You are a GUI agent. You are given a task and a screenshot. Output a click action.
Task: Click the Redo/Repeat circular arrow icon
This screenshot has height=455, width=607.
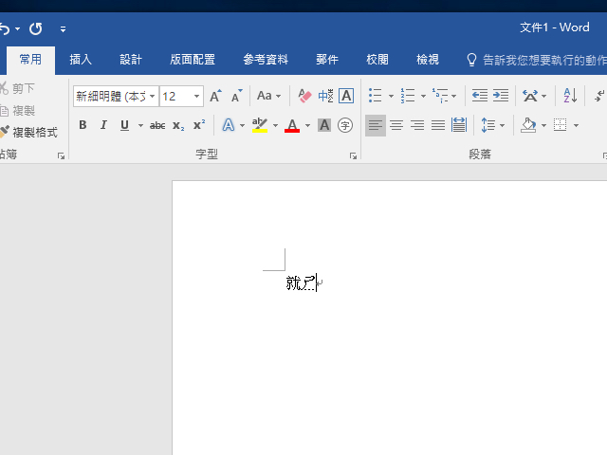tap(36, 28)
